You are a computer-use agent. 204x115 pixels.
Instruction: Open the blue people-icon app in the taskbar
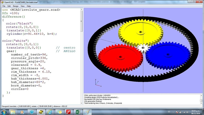point(32,112)
